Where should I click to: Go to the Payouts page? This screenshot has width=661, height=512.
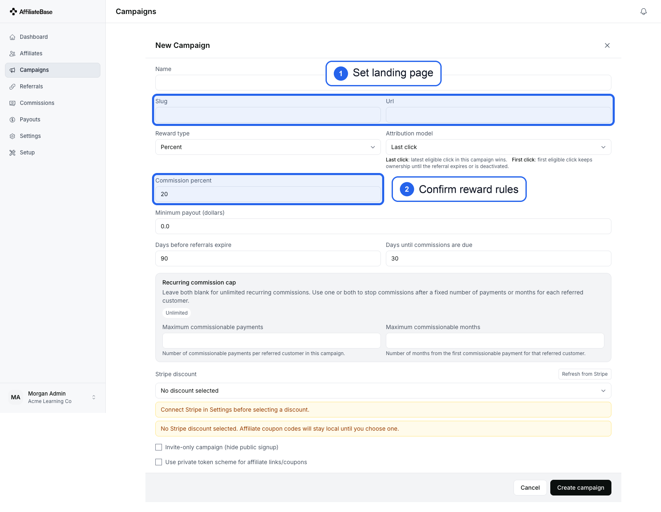pos(52,119)
